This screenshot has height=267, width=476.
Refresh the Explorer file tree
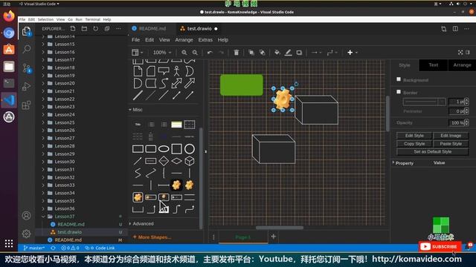96,28
